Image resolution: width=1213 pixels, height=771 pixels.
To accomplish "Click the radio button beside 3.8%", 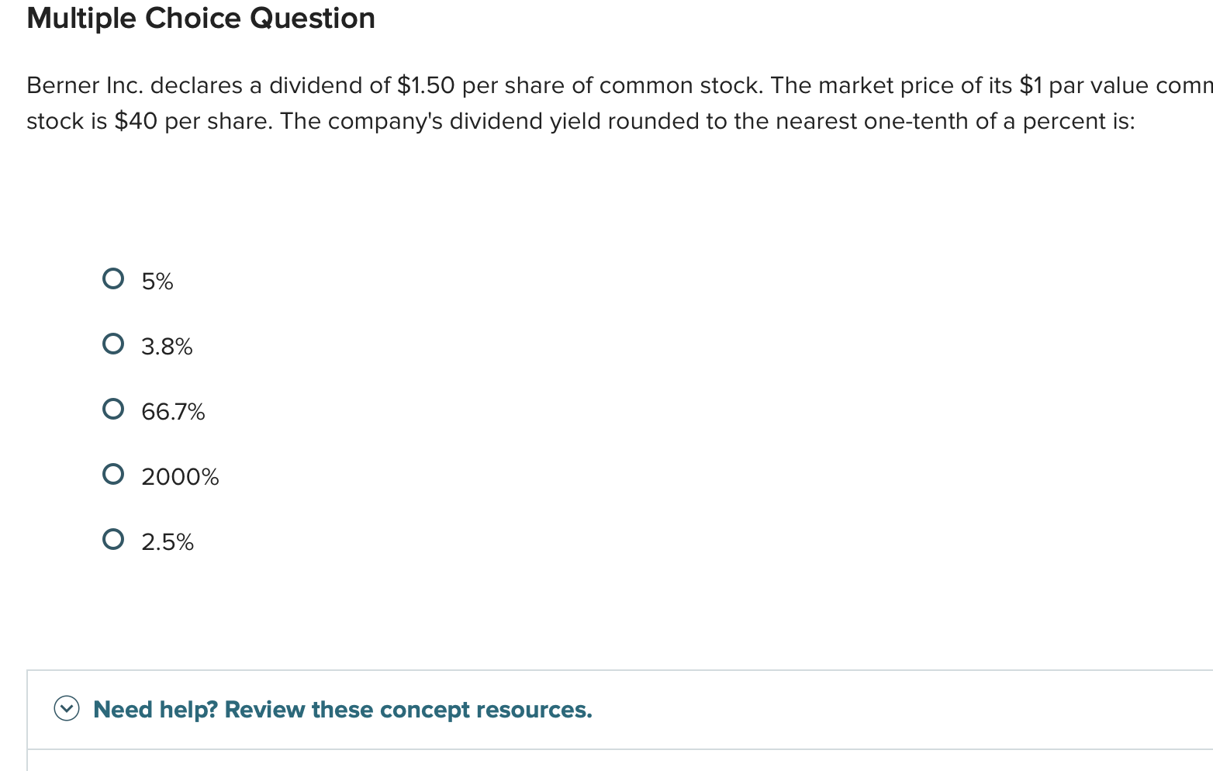I will click(113, 344).
